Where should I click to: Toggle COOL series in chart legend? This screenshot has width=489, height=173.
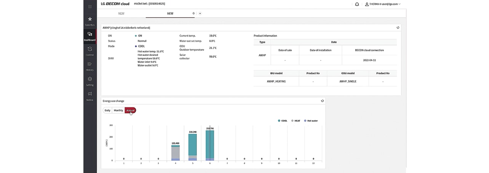pos(283,121)
